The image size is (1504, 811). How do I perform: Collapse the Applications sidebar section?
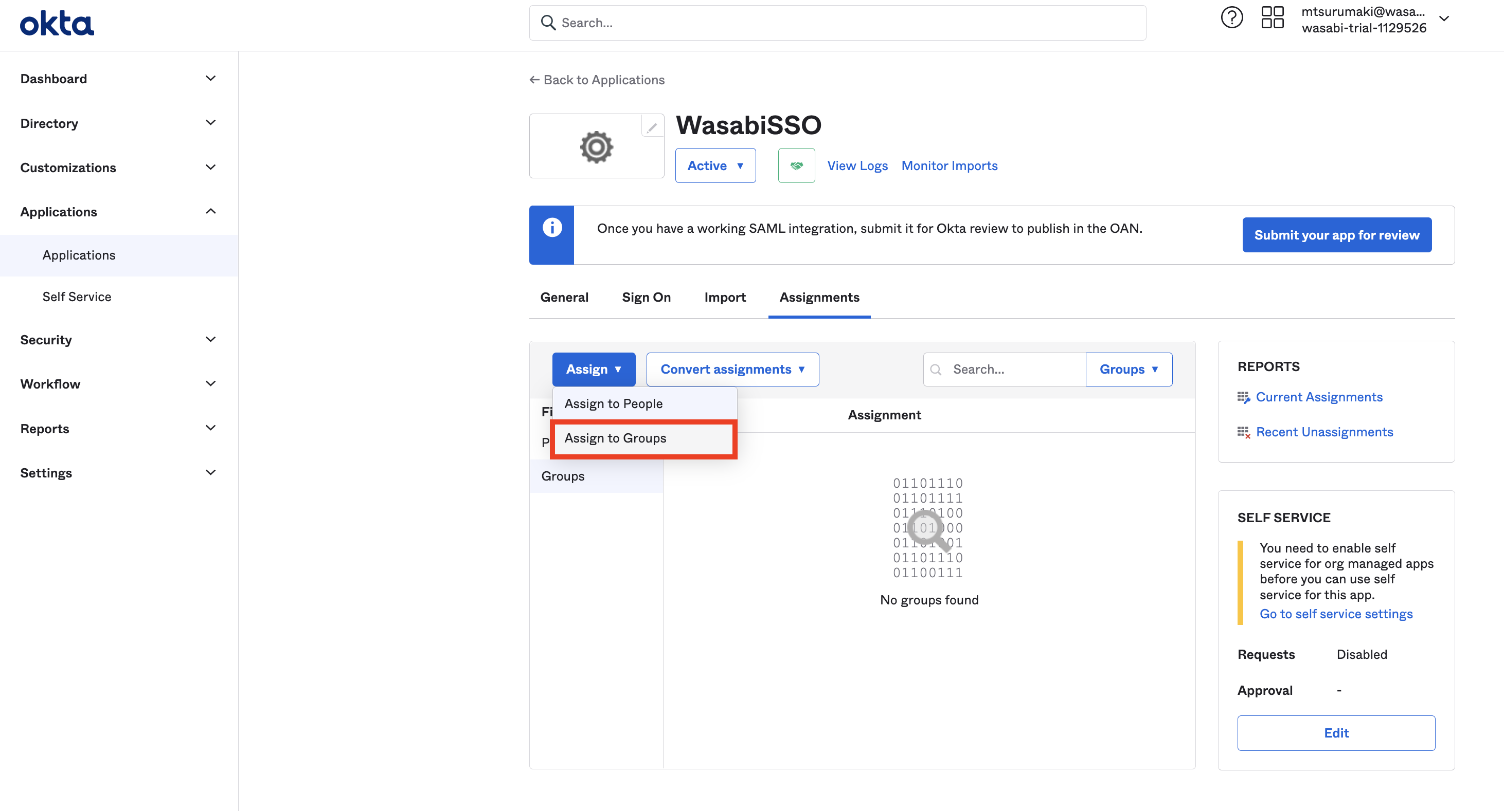[x=211, y=211]
